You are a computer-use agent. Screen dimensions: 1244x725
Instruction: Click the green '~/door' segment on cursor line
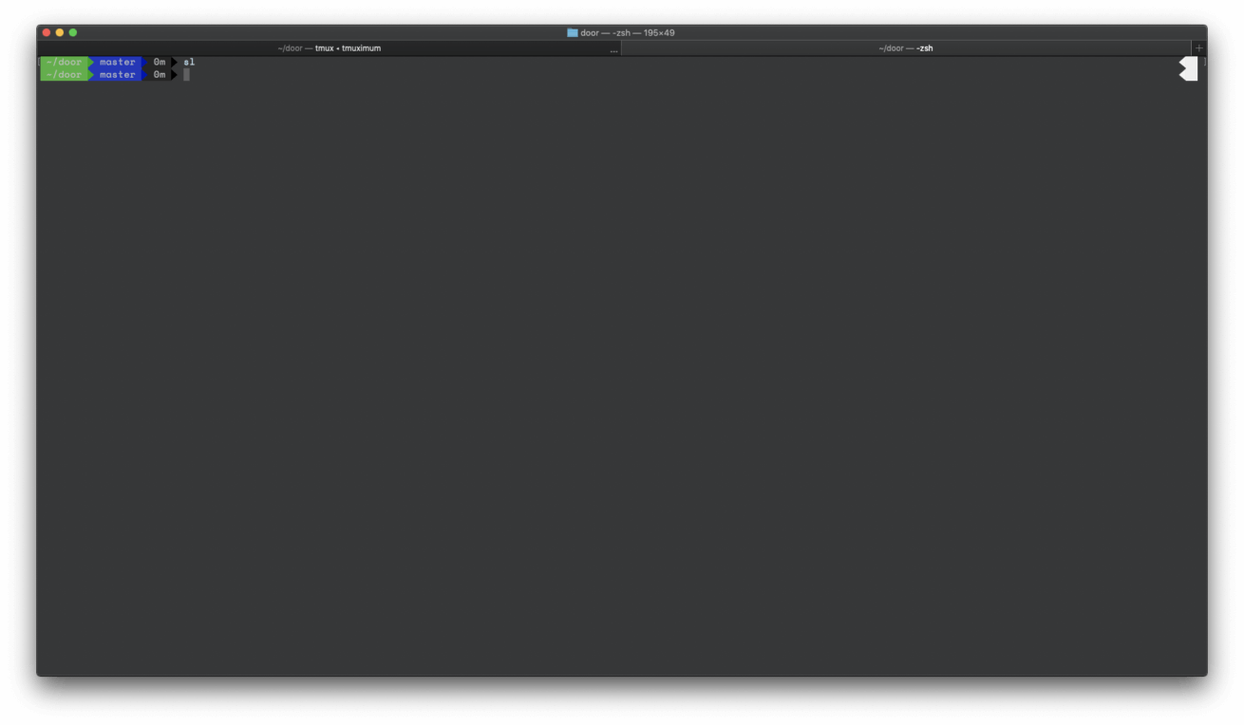point(65,75)
